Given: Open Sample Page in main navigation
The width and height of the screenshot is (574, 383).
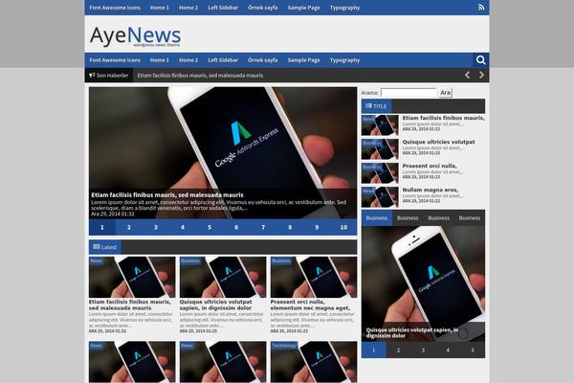Looking at the screenshot, I should (303, 60).
